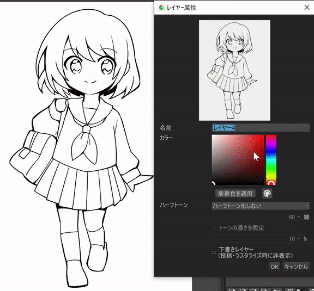Click the layer preview thumbnail

234,70
